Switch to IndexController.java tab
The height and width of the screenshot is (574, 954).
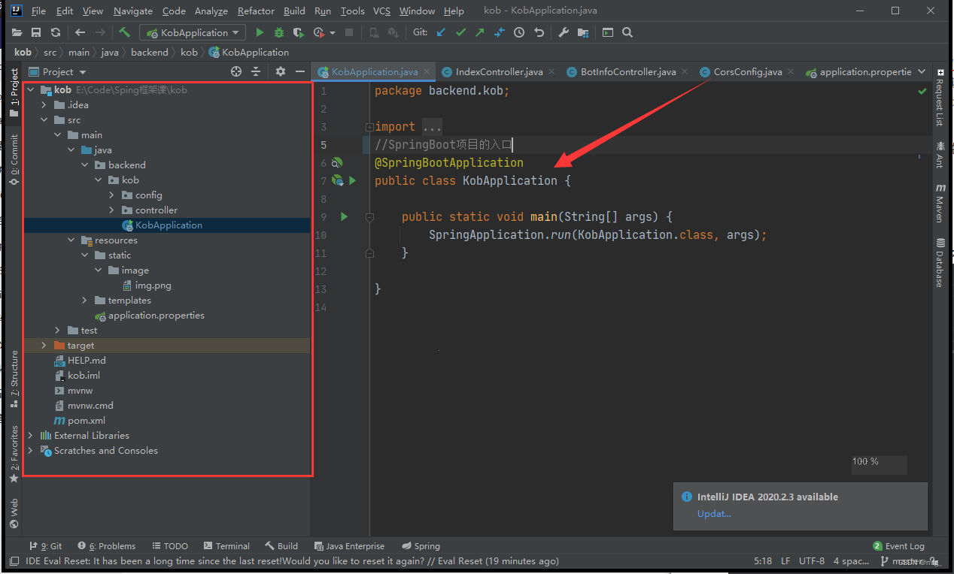500,71
